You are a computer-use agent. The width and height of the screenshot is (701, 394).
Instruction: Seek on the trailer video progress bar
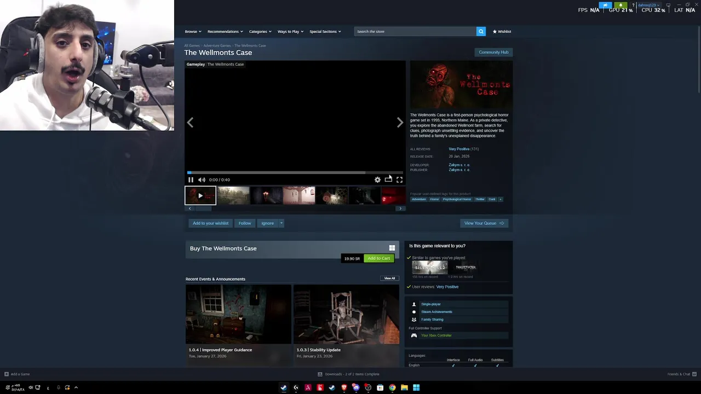click(295, 172)
